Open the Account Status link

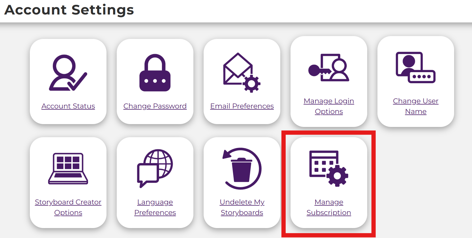click(68, 106)
